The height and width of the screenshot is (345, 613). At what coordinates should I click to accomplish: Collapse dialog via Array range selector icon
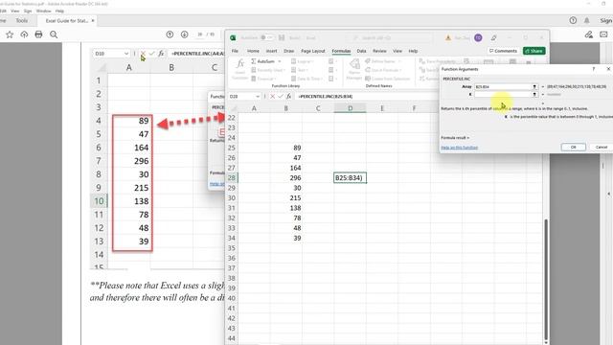pyautogui.click(x=534, y=86)
